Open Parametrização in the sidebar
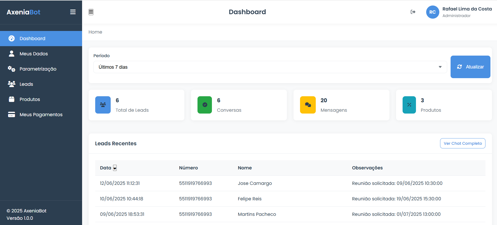This screenshot has height=225, width=497. (x=41, y=69)
